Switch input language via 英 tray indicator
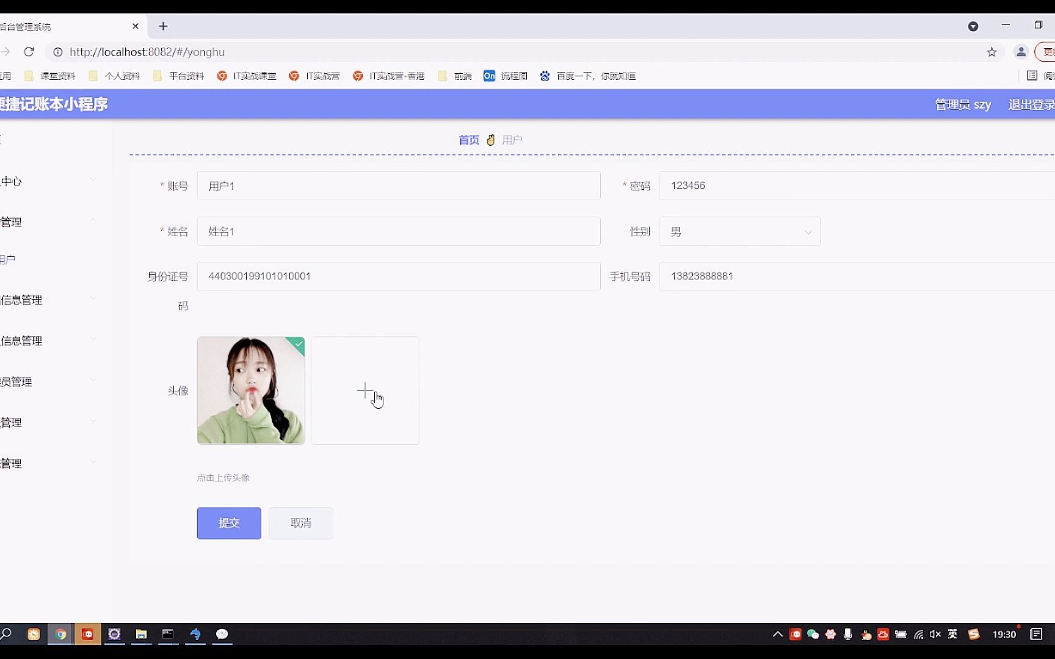This screenshot has height=659, width=1055. pyautogui.click(x=952, y=634)
